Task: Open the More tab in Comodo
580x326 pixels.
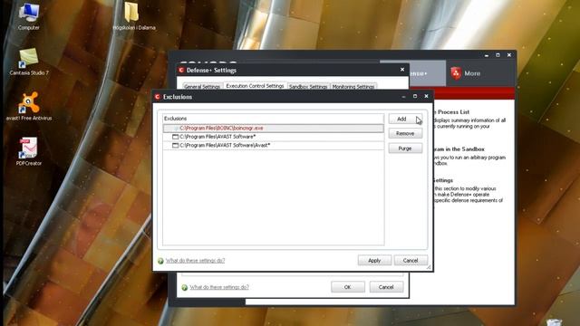Action: (466, 73)
